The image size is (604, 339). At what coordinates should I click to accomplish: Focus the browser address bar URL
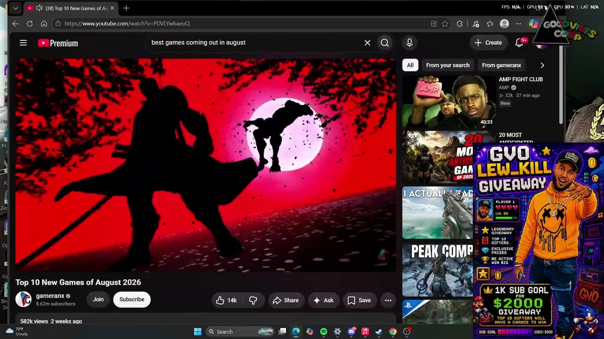[x=127, y=24]
